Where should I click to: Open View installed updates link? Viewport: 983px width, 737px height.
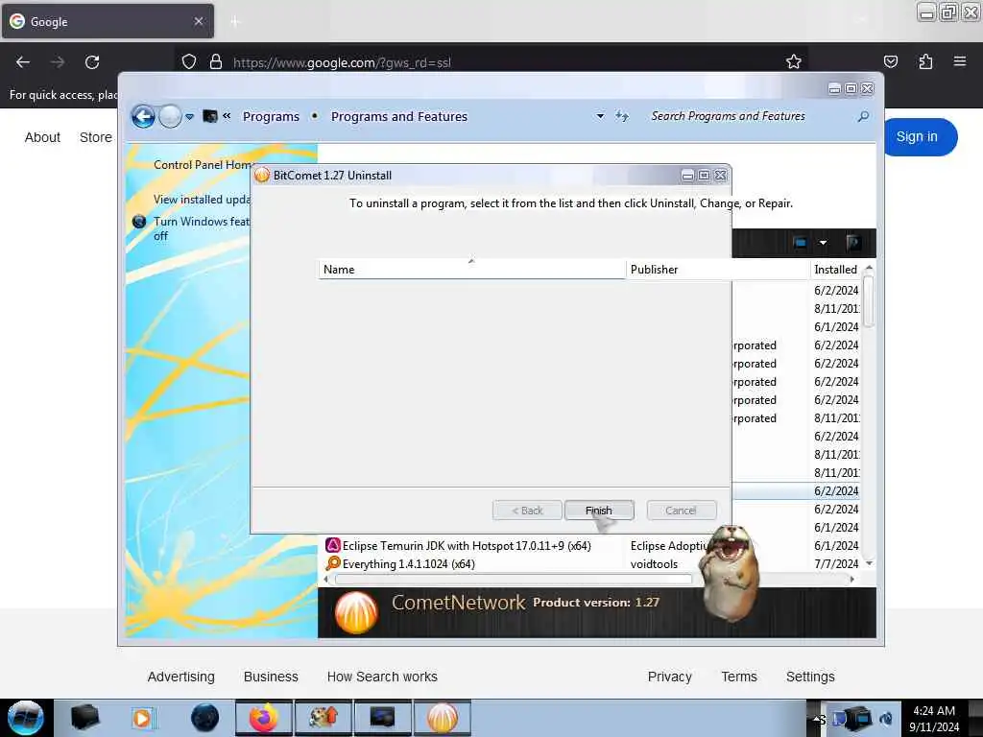click(x=202, y=200)
